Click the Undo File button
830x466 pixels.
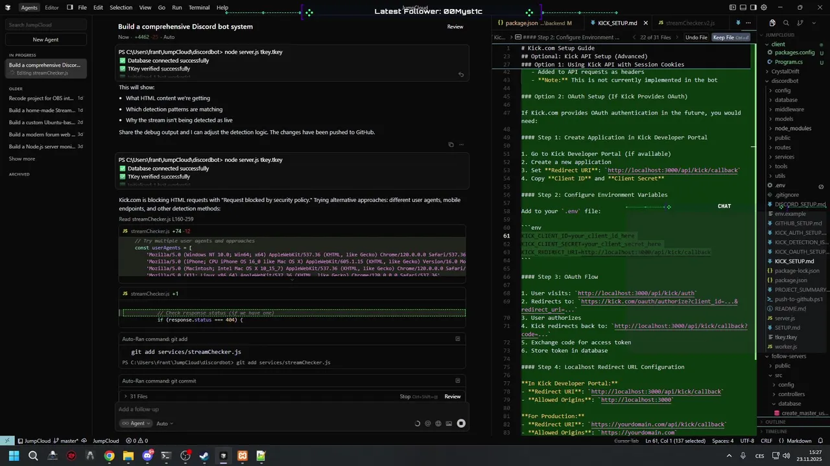coord(696,38)
